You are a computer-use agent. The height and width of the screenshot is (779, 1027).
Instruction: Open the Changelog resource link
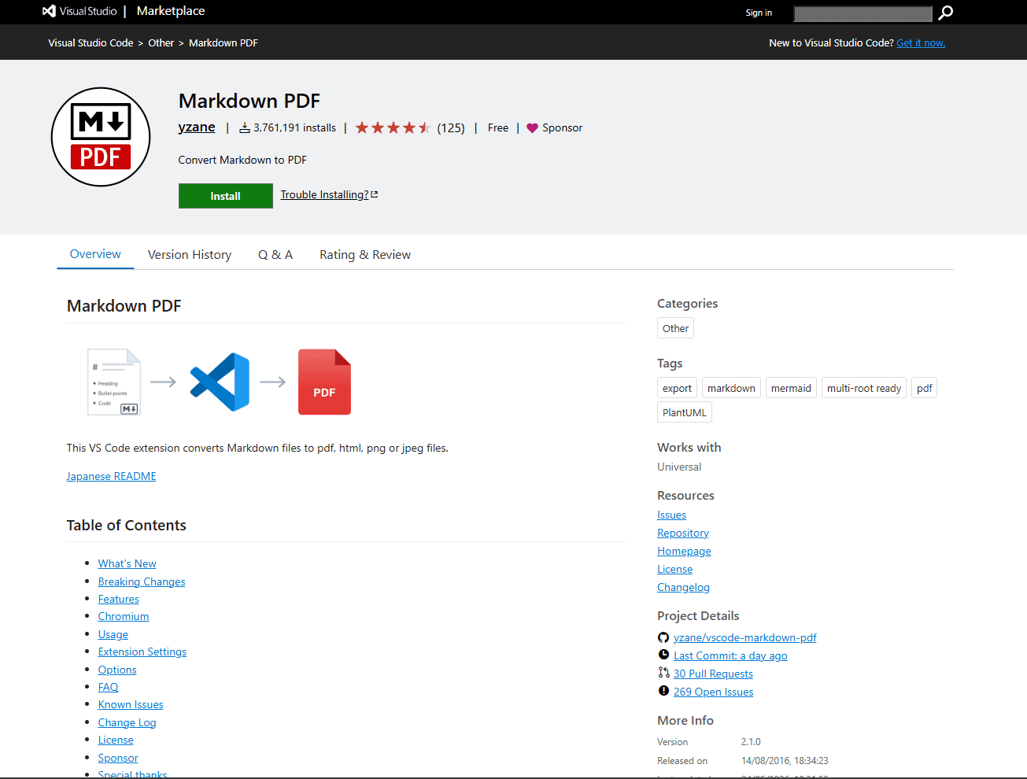click(683, 587)
